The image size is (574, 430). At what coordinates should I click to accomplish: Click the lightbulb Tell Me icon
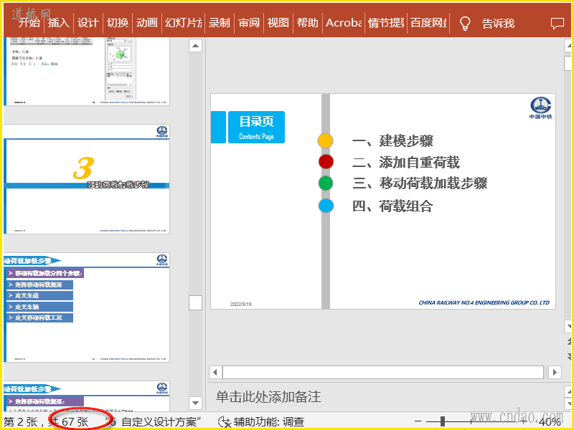465,24
